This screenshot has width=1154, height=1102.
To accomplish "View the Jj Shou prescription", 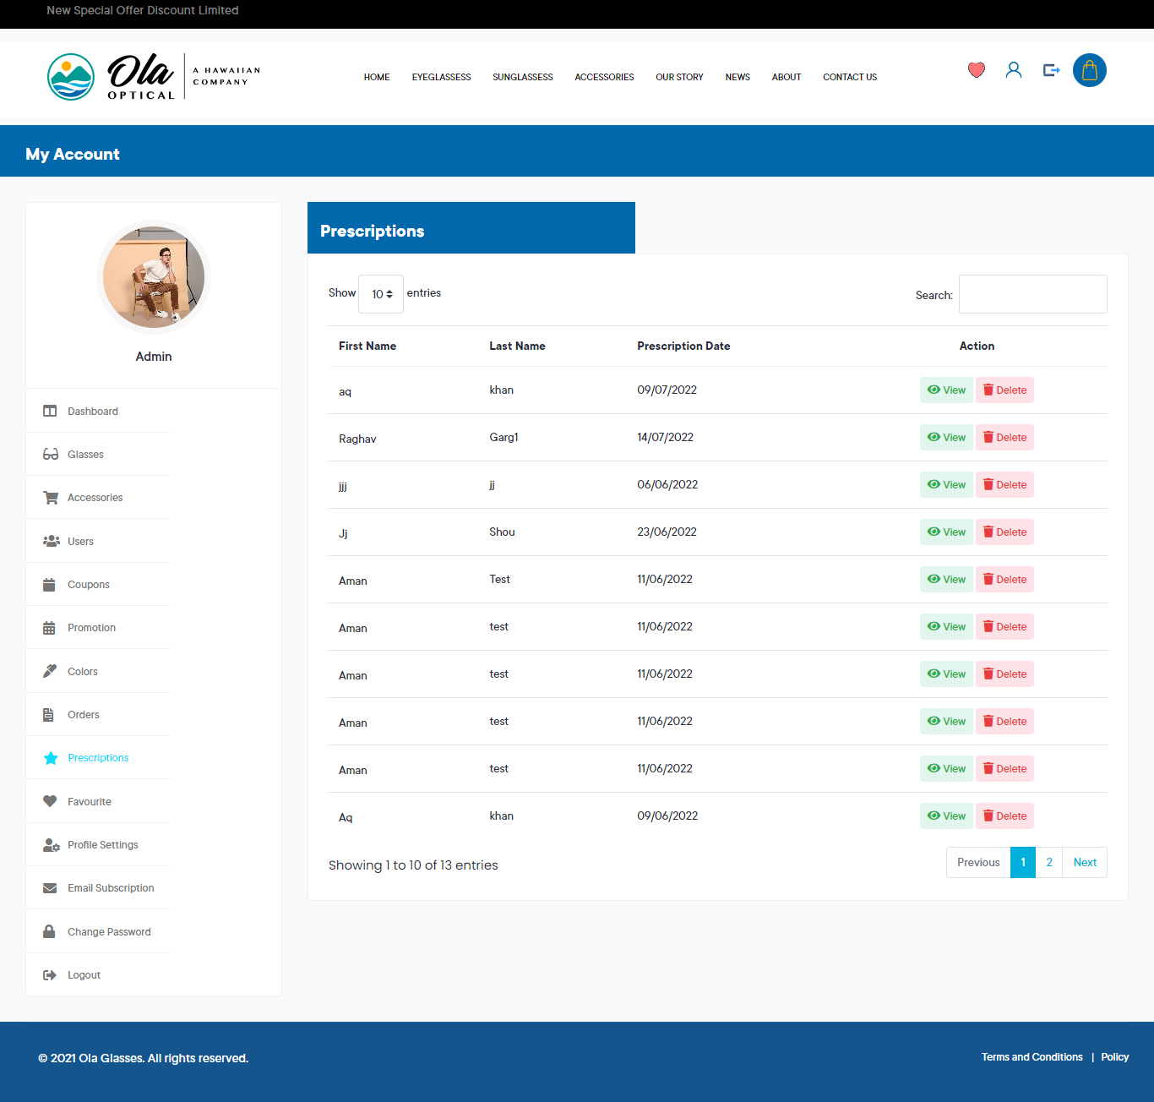I will point(946,532).
